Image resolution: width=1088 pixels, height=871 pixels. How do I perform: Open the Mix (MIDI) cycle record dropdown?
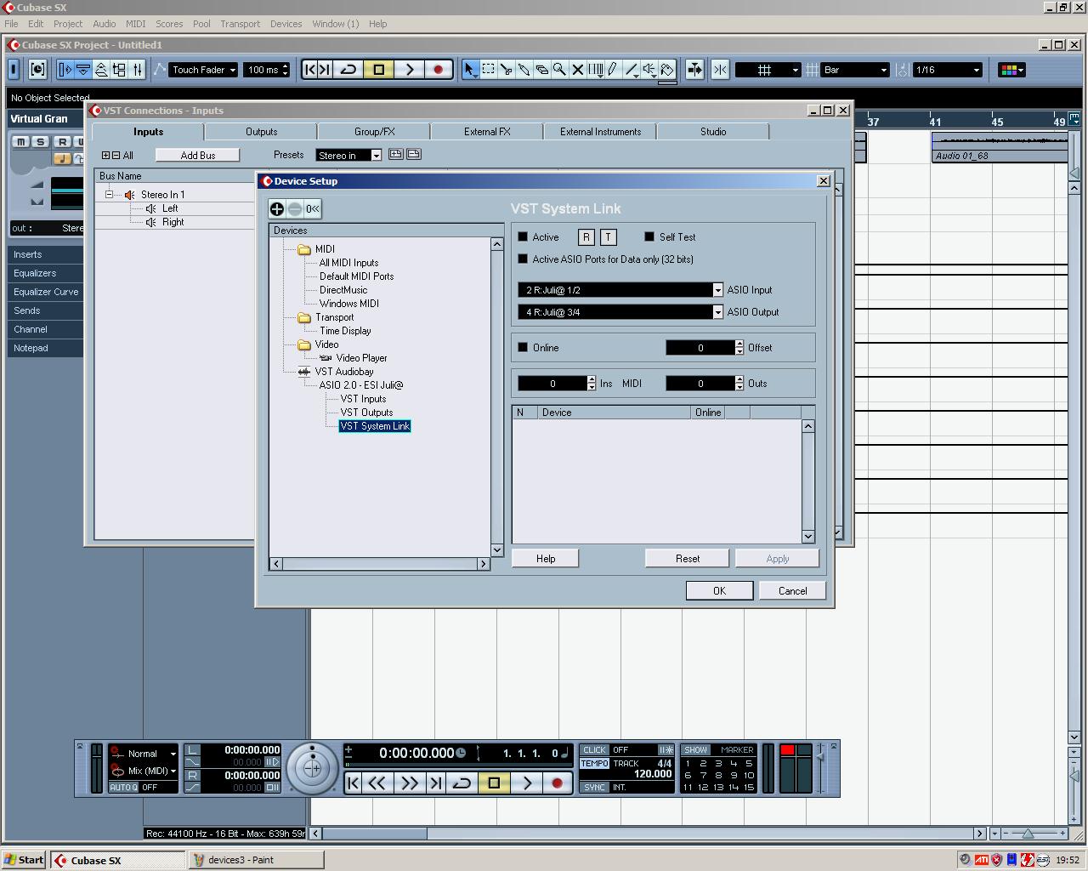pyautogui.click(x=151, y=771)
